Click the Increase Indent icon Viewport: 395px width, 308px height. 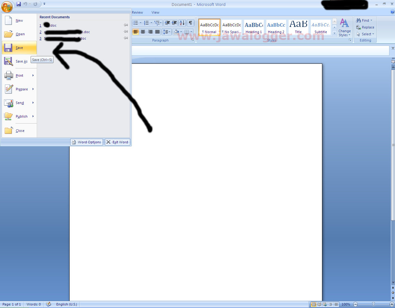pyautogui.click(x=174, y=23)
